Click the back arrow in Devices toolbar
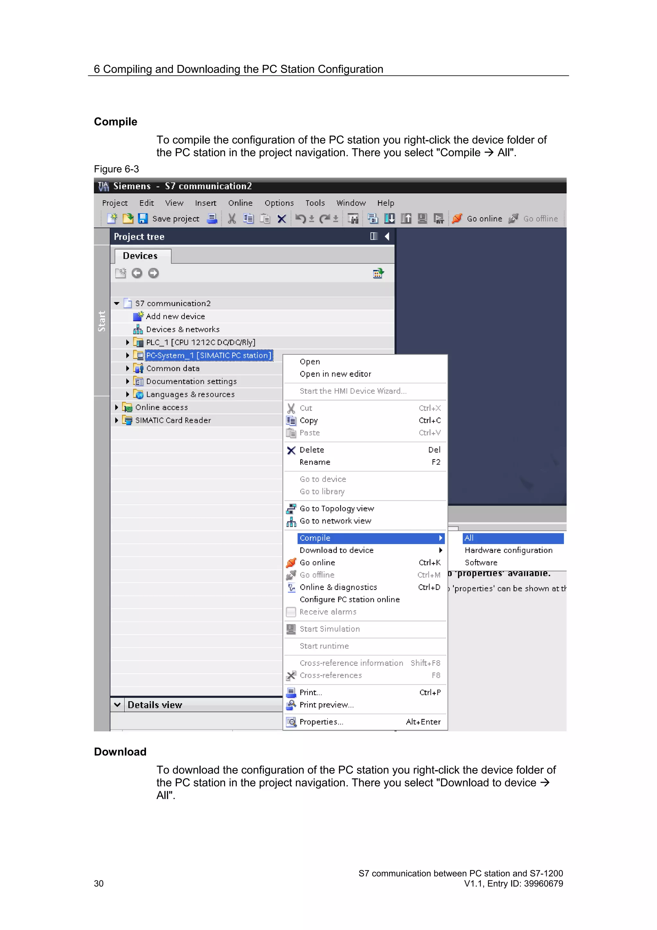657x930 pixels. pos(137,273)
